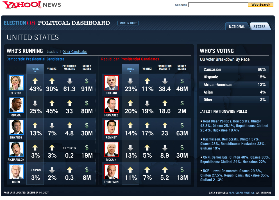Click the Yahoo! News logo
Viewport: 279px width, 200px height.
point(32,4)
